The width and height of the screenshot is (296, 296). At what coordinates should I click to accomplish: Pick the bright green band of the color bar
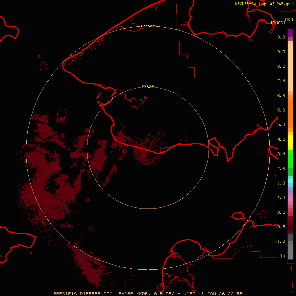coord(290,159)
